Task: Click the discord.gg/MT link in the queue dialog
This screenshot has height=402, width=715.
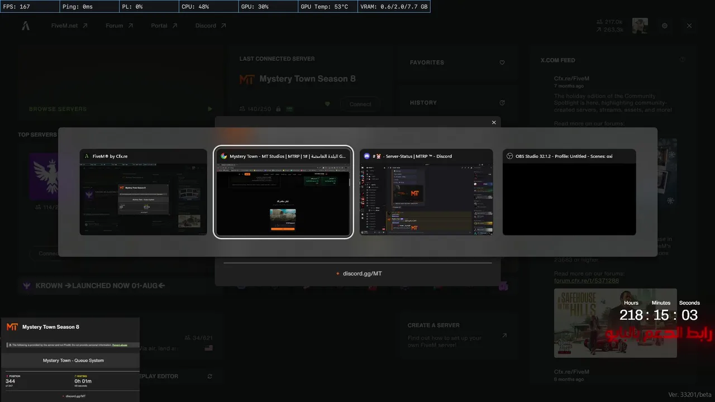Action: 363,274
